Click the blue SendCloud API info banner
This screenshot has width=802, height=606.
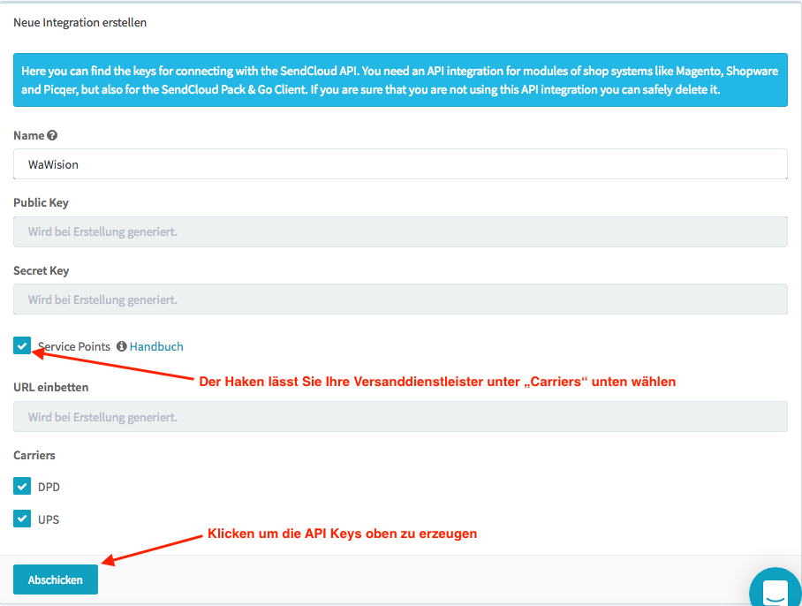pos(400,80)
